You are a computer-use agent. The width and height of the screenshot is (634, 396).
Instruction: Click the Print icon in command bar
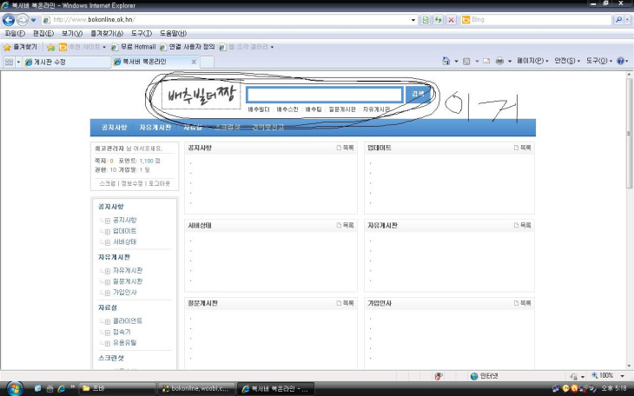(499, 62)
